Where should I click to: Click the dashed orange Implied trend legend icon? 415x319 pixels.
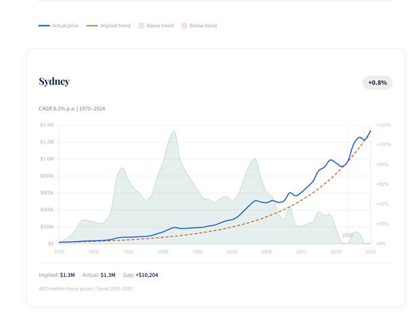pyautogui.click(x=91, y=26)
